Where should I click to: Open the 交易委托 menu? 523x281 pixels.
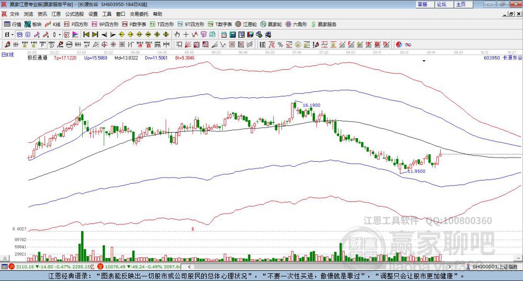[139, 14]
